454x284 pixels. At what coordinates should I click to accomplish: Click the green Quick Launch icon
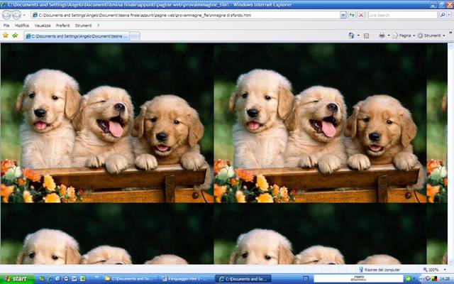(82, 279)
